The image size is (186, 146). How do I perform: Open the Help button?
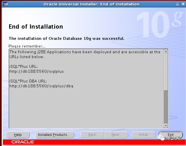18,135
